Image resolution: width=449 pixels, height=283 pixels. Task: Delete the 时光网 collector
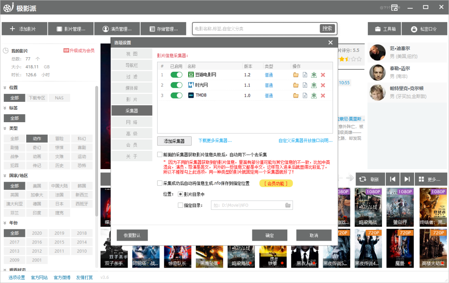pyautogui.click(x=323, y=85)
